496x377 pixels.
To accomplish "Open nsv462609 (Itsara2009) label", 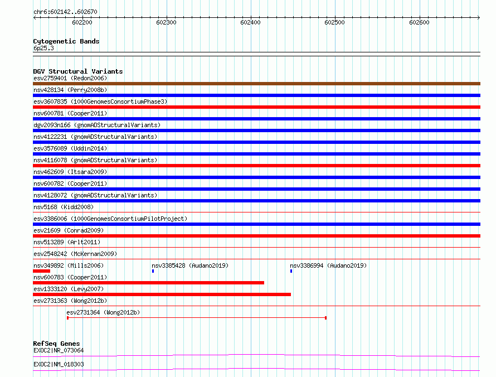I will (x=70, y=172).
